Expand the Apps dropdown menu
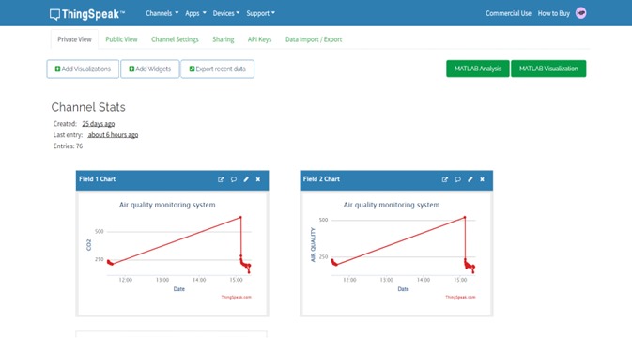Screen dimensions: 632x338 click(195, 13)
